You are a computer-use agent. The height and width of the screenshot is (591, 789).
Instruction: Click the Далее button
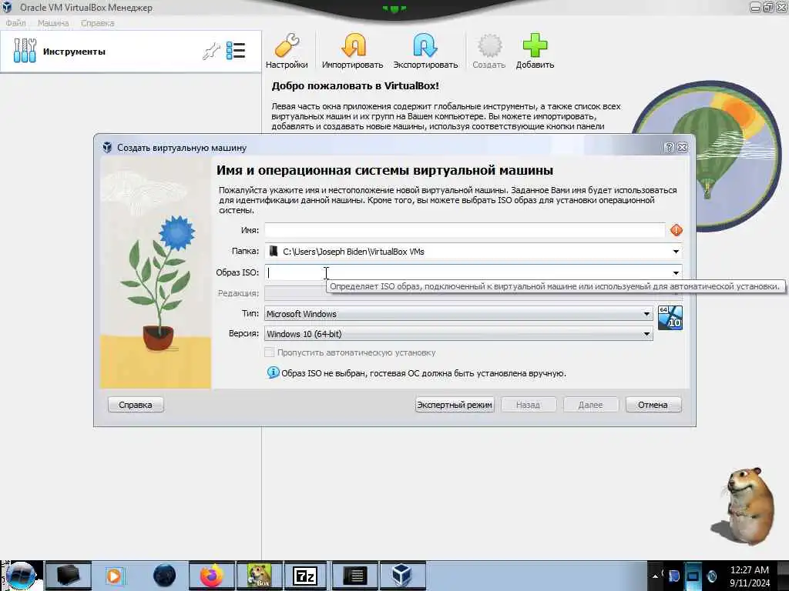pos(590,405)
